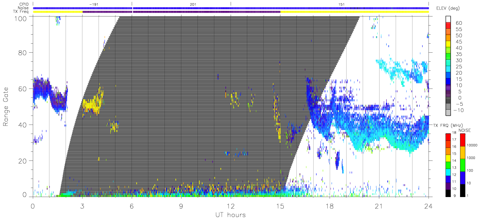Click the "UT hours" x-axis title

pos(230,215)
